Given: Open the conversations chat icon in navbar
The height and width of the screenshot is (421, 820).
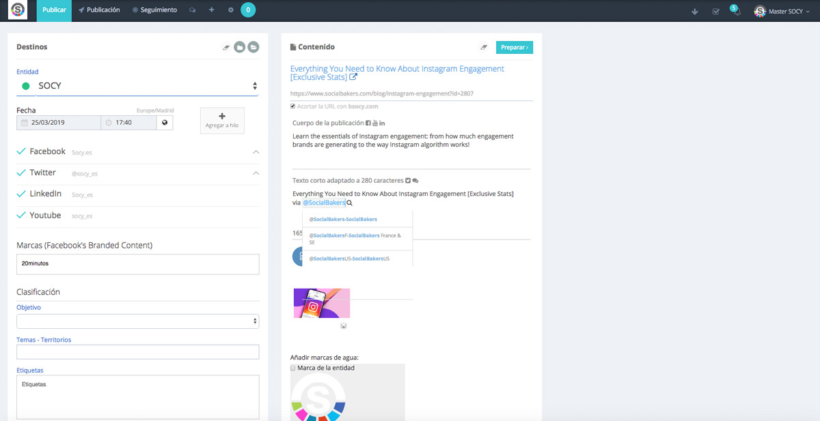Looking at the screenshot, I should 192,10.
